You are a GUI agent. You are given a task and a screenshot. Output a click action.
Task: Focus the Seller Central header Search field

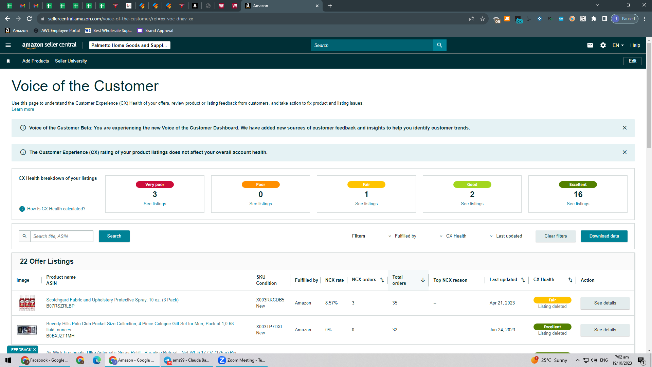(x=372, y=45)
